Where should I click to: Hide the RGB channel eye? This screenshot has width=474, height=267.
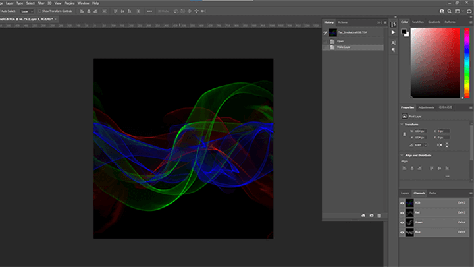pyautogui.click(x=402, y=203)
